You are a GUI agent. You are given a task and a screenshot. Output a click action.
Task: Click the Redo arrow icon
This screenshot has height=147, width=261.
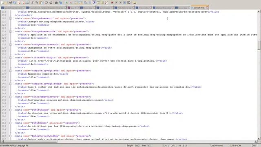point(51,3)
